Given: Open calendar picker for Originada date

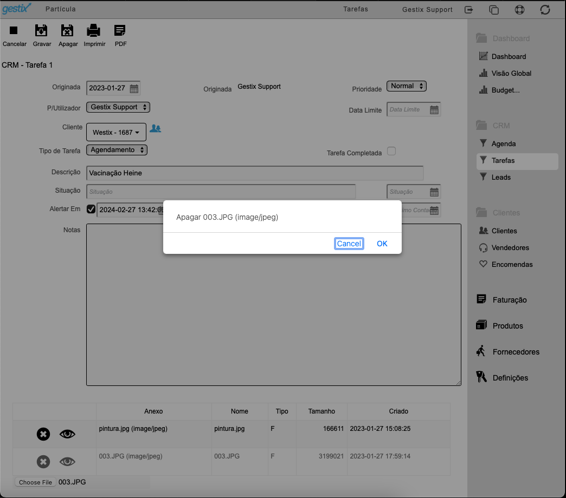Looking at the screenshot, I should 134,89.
